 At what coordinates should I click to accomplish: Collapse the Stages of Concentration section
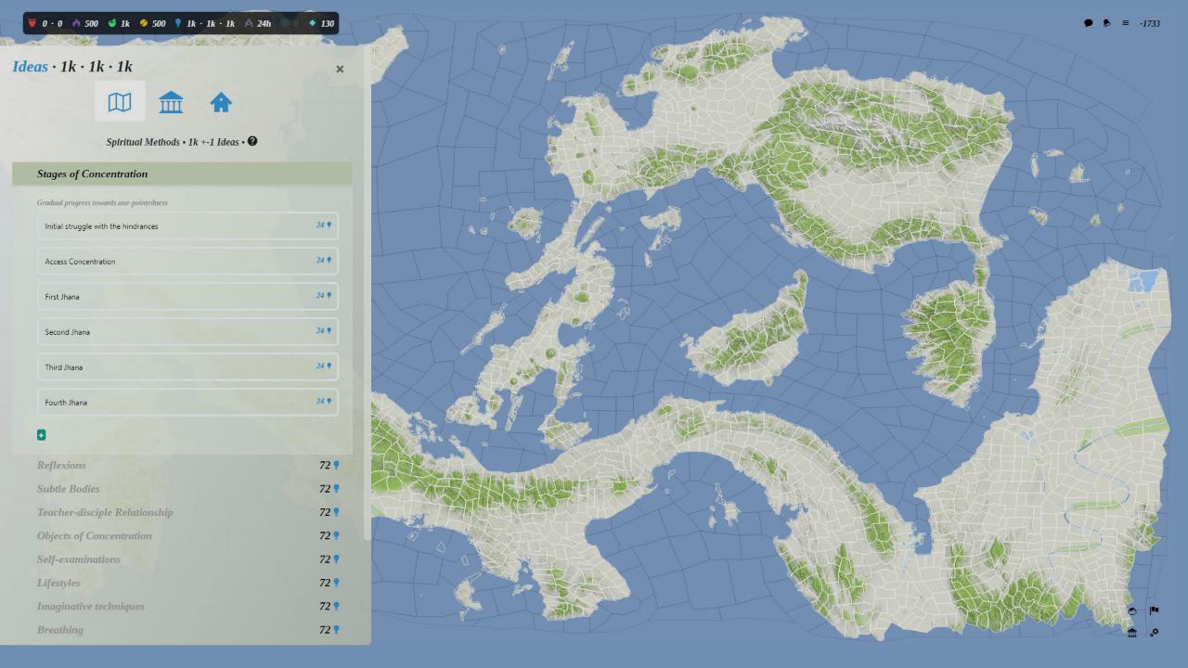(182, 174)
